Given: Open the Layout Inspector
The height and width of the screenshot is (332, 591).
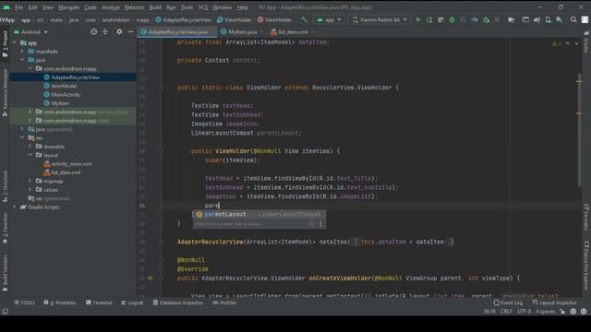Looking at the screenshot, I should click(554, 302).
